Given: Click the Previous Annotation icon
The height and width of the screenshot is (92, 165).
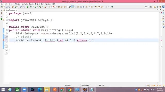Looking at the screenshot, I should (x=92, y=7).
